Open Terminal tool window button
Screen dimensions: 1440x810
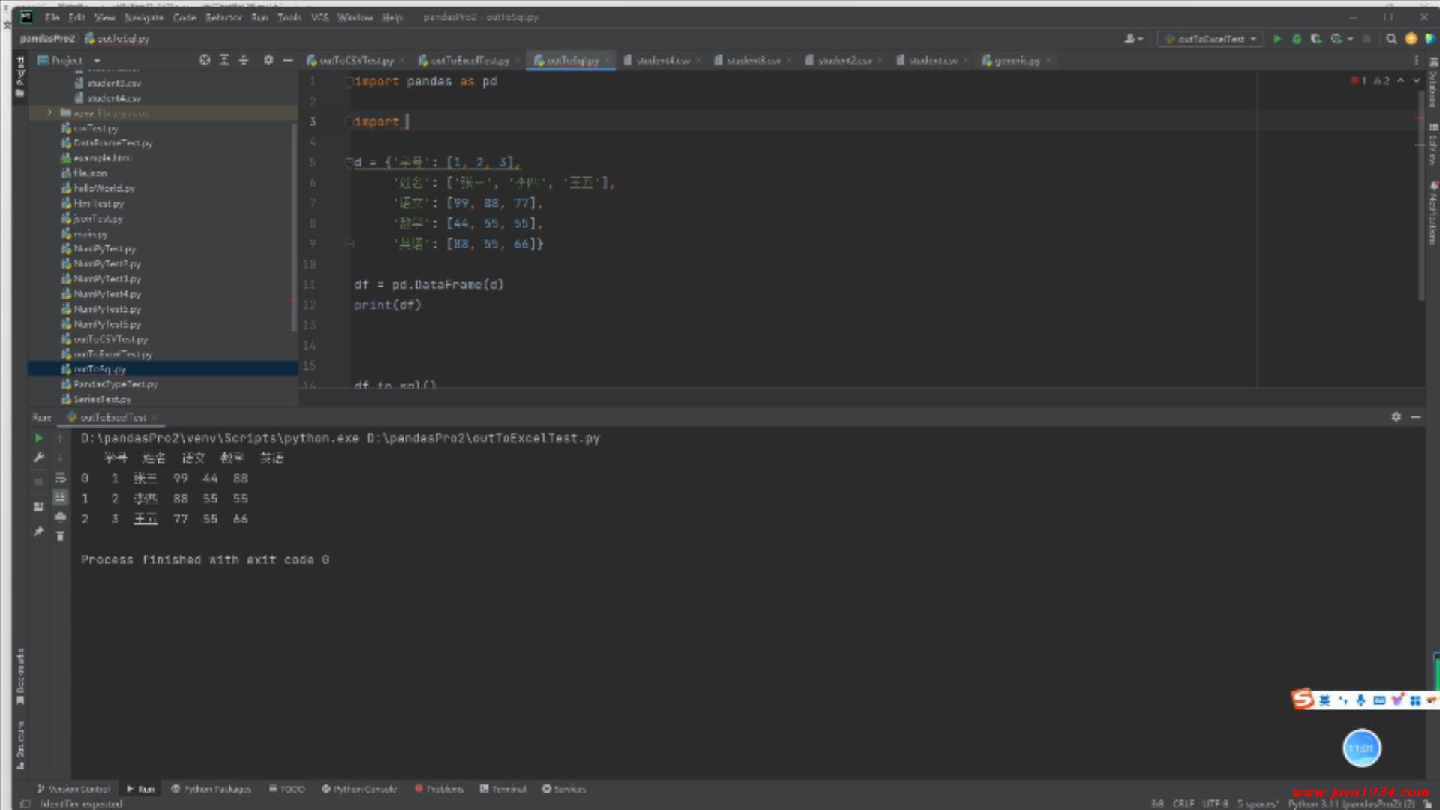pos(502,789)
